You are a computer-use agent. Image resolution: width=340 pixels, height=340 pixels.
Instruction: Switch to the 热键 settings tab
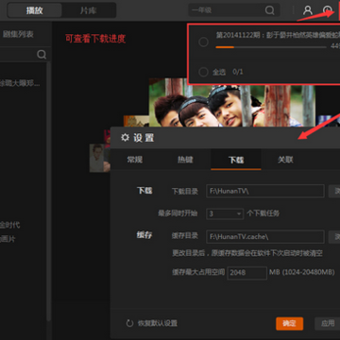pyautogui.click(x=185, y=160)
